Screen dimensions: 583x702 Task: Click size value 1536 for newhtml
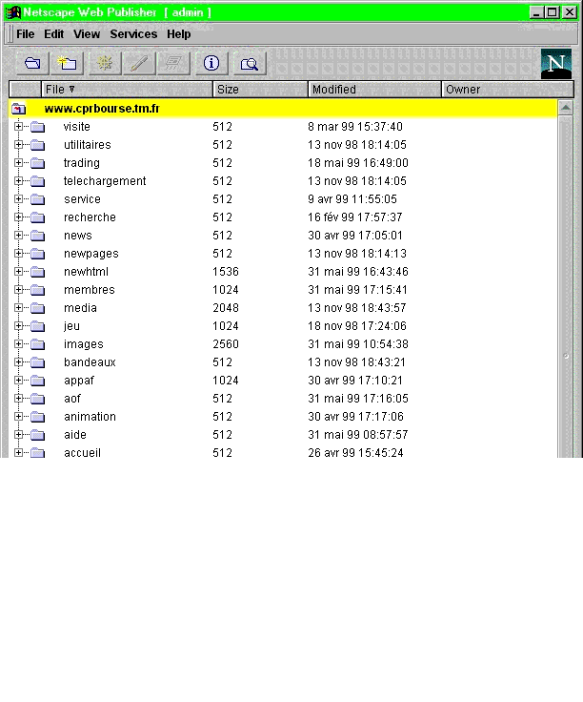(x=226, y=271)
